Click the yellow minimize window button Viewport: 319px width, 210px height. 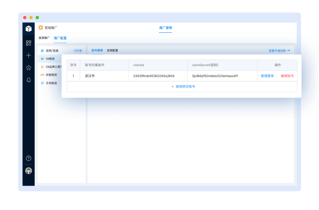(31, 18)
